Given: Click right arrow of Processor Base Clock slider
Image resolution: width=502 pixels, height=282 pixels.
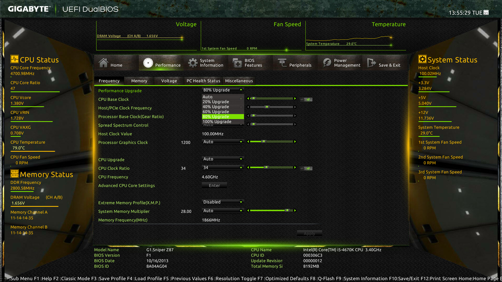Looking at the screenshot, I should click(x=295, y=116).
